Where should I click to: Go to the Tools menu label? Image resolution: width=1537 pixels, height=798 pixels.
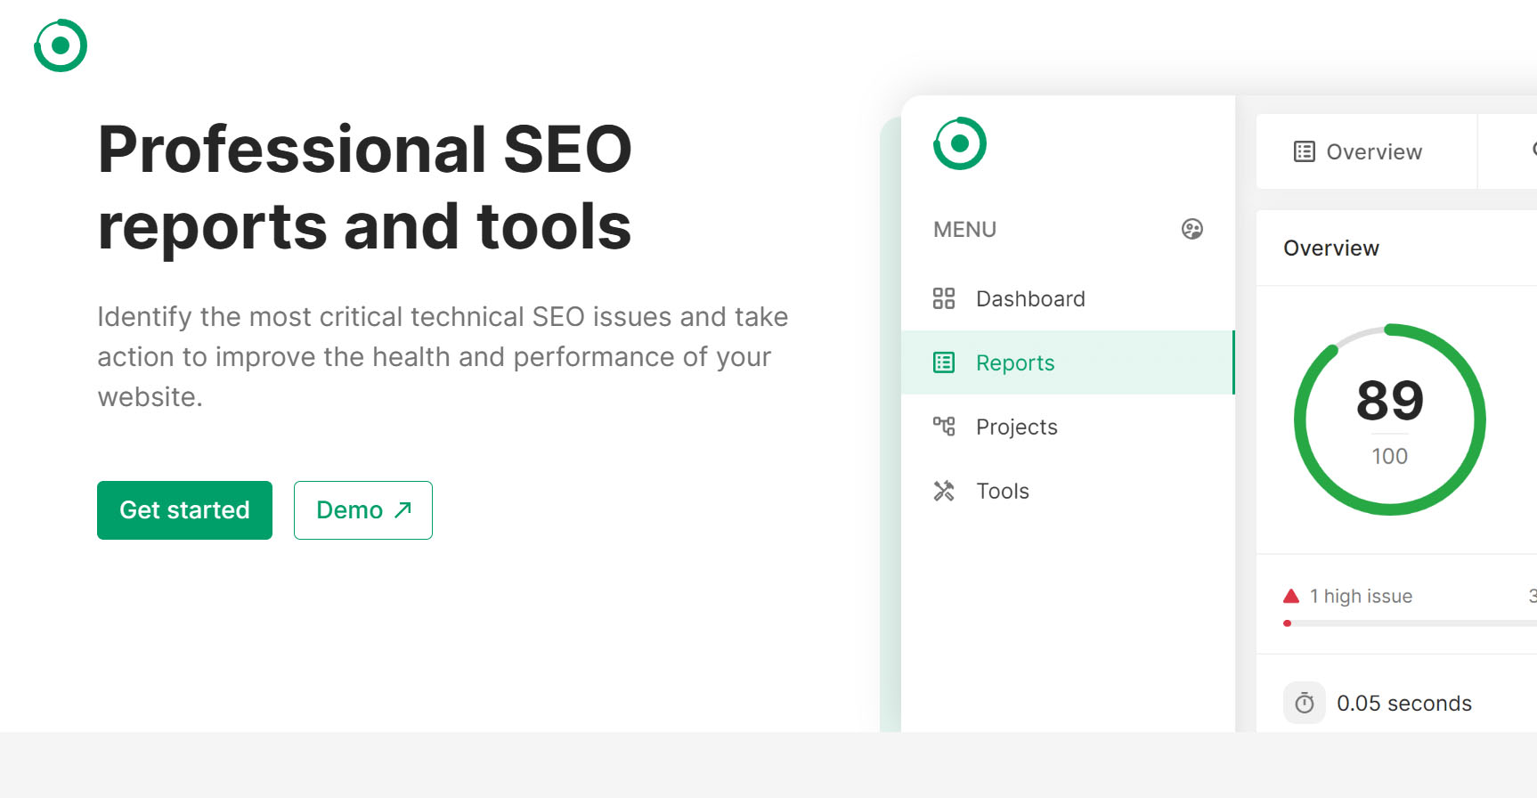pos(1002,492)
